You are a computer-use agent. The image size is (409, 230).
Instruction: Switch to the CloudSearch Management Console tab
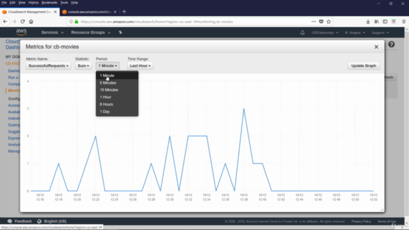click(29, 11)
